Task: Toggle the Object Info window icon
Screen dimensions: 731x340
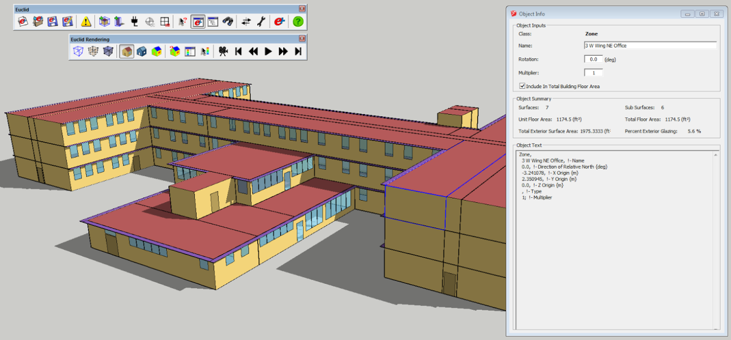Action: pyautogui.click(x=198, y=22)
